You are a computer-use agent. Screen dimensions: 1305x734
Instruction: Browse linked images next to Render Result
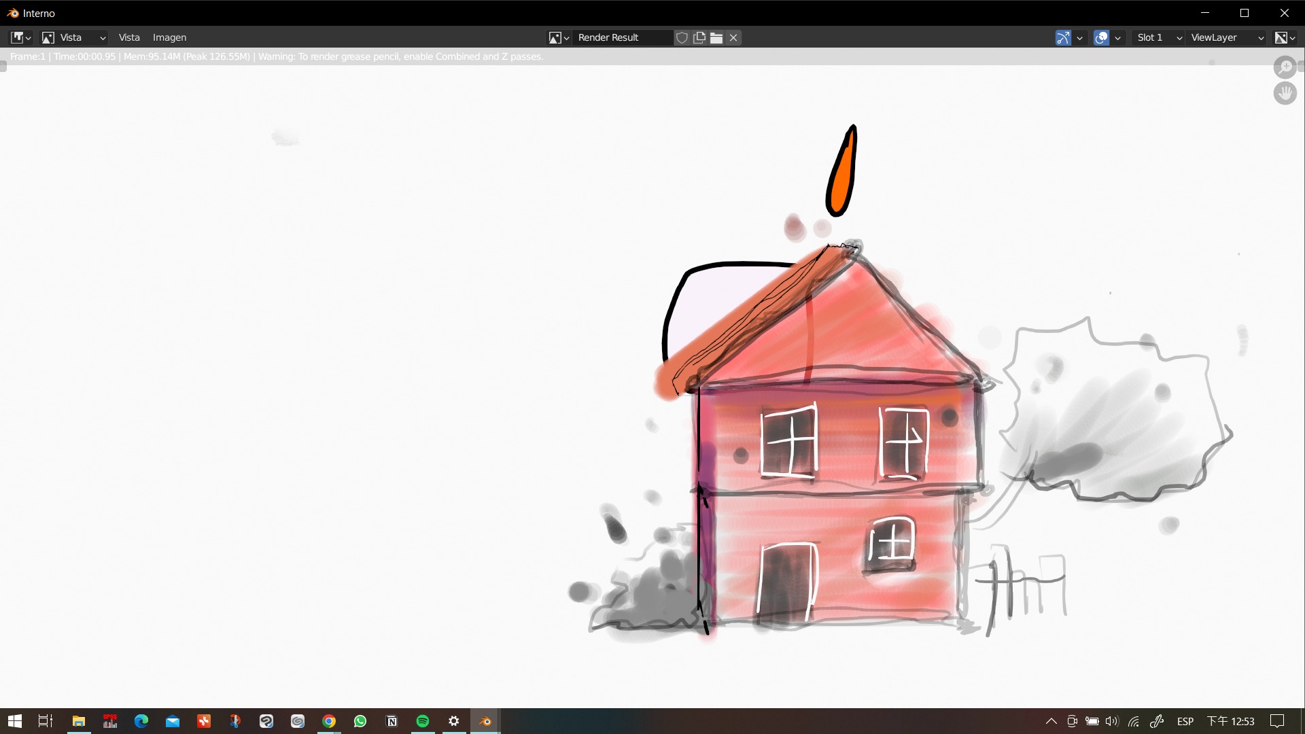tap(559, 37)
